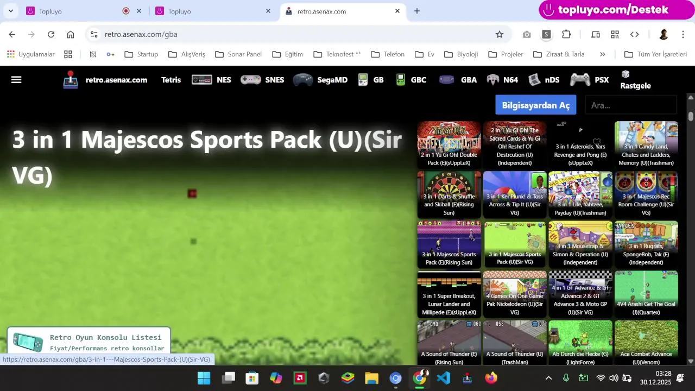
Task: Open 4 in 1 GT Advance game
Action: pyautogui.click(x=580, y=294)
